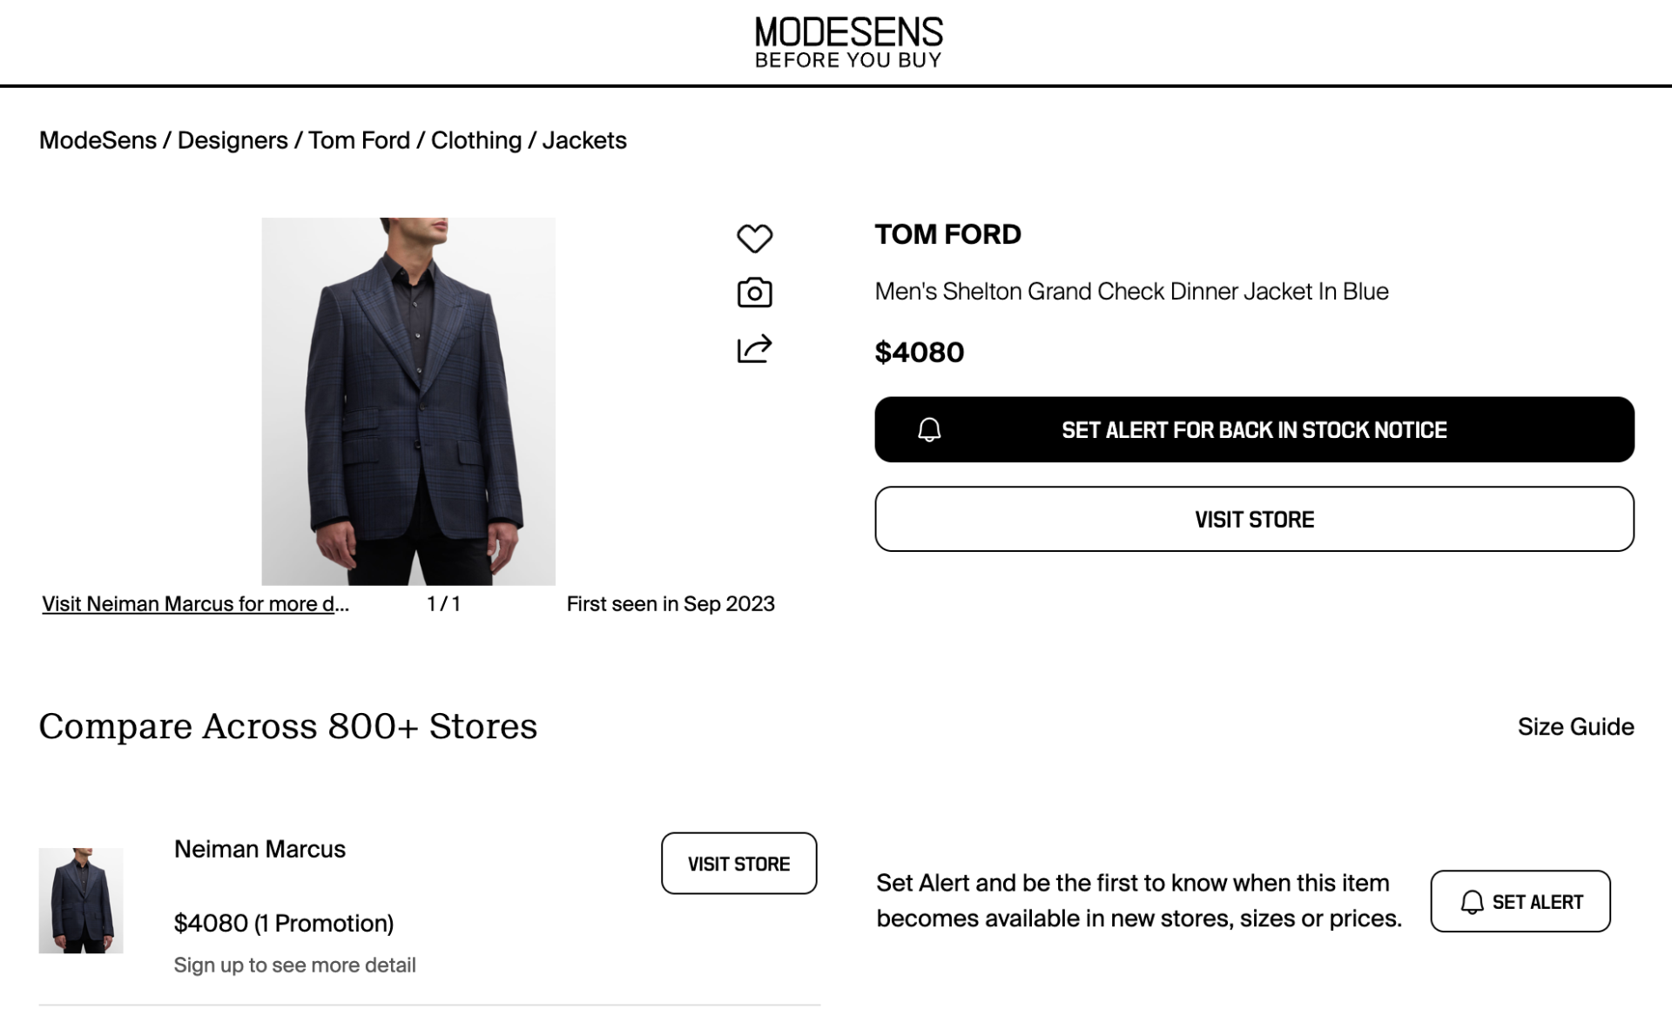This screenshot has width=1672, height=1016.
Task: Click VISIT STORE under the price
Action: tap(1254, 519)
